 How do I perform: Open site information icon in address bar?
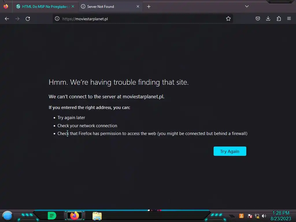click(57, 19)
